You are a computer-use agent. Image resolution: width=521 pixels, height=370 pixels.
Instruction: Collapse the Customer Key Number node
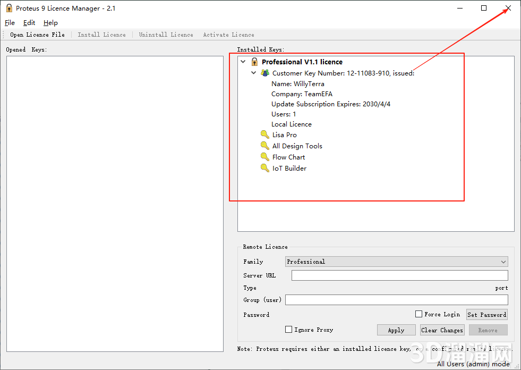click(x=254, y=73)
